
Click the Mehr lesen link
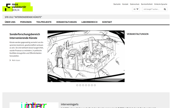(16, 60)
